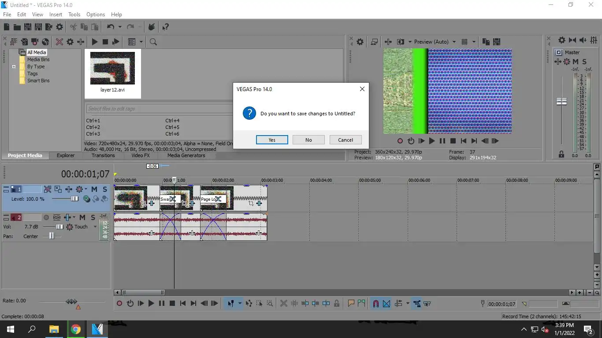Toggle Mute on the Master bus
The height and width of the screenshot is (338, 602).
click(576, 62)
